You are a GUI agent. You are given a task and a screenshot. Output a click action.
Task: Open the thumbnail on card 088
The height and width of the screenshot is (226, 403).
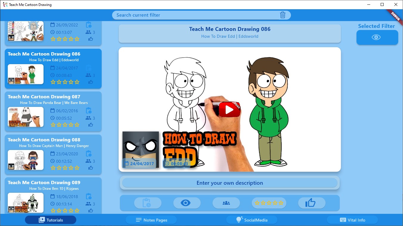(x=26, y=160)
